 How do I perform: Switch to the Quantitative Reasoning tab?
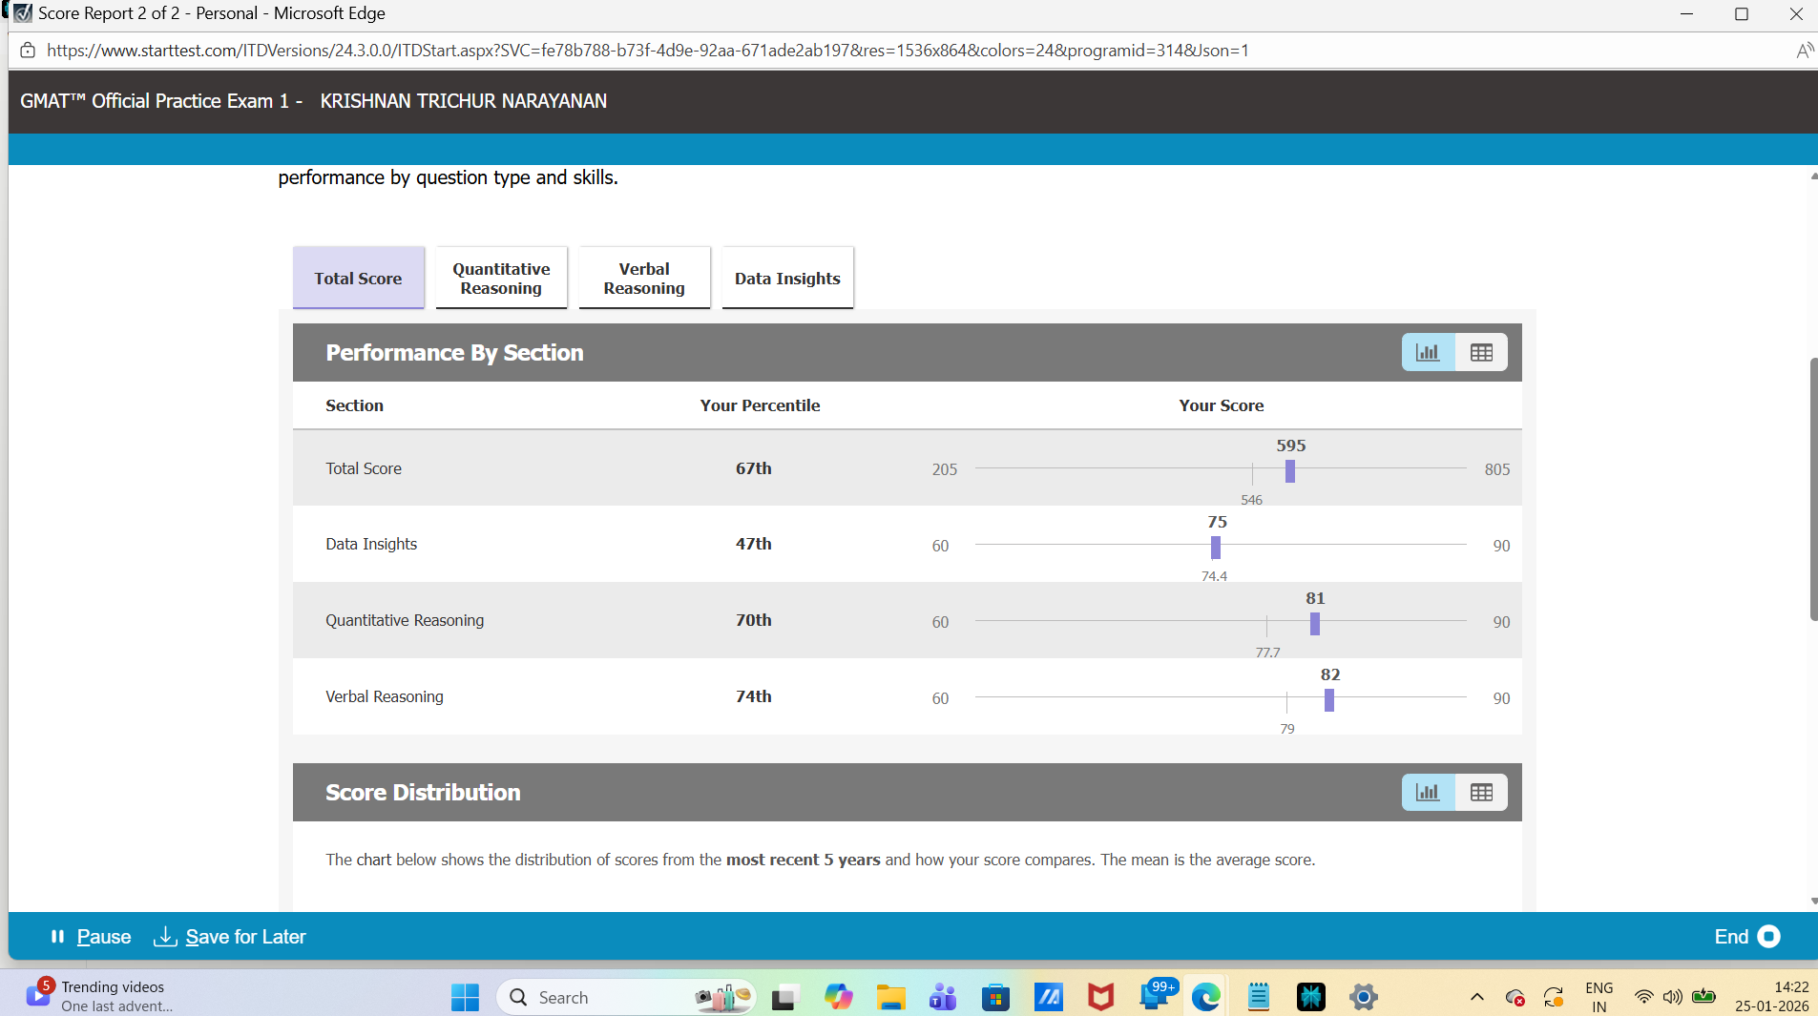point(501,278)
